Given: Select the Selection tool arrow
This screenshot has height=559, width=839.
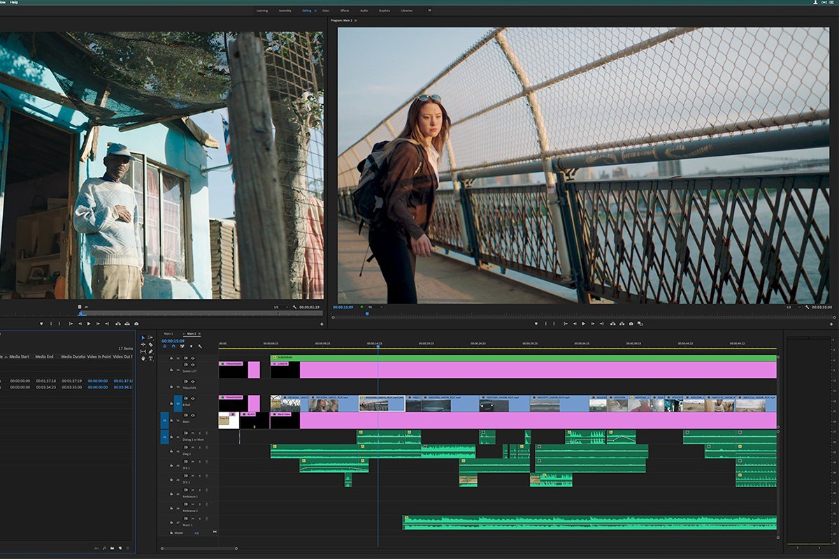Looking at the screenshot, I should (x=143, y=337).
